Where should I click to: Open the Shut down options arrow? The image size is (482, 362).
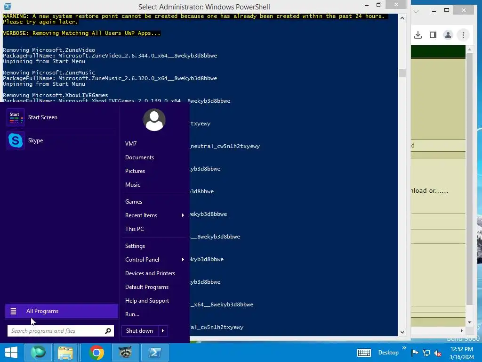pyautogui.click(x=163, y=331)
